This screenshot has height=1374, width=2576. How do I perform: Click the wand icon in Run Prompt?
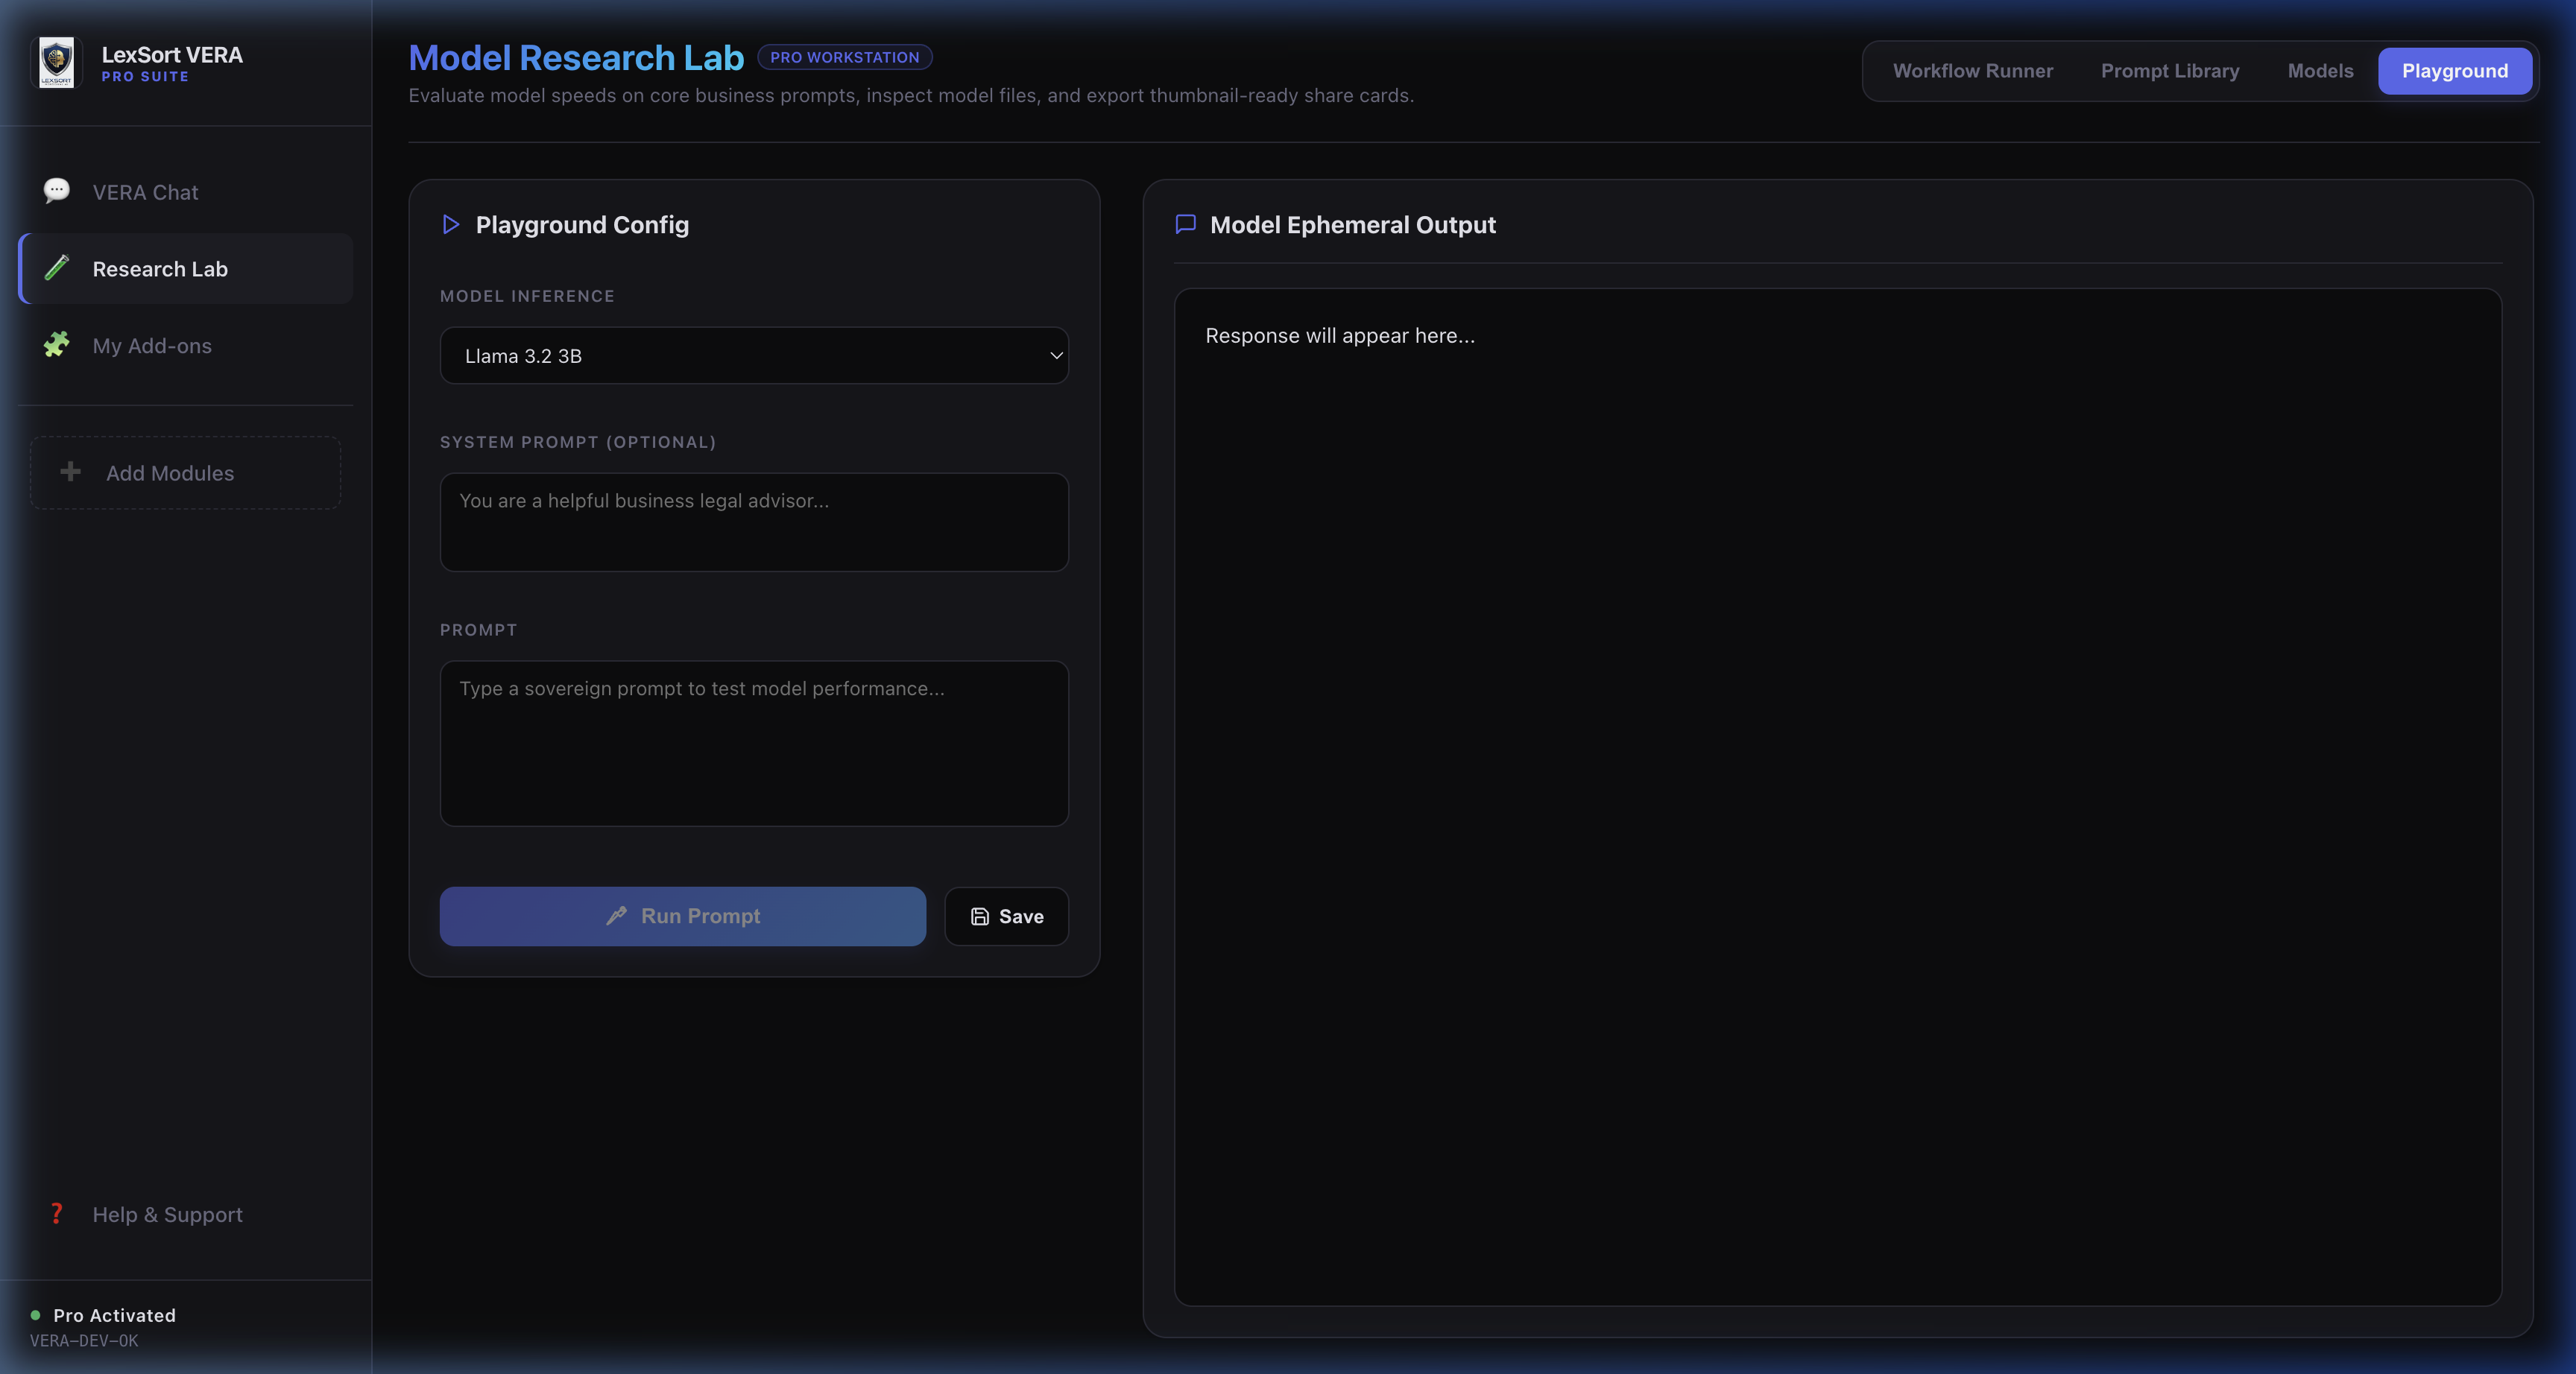pos(616,916)
